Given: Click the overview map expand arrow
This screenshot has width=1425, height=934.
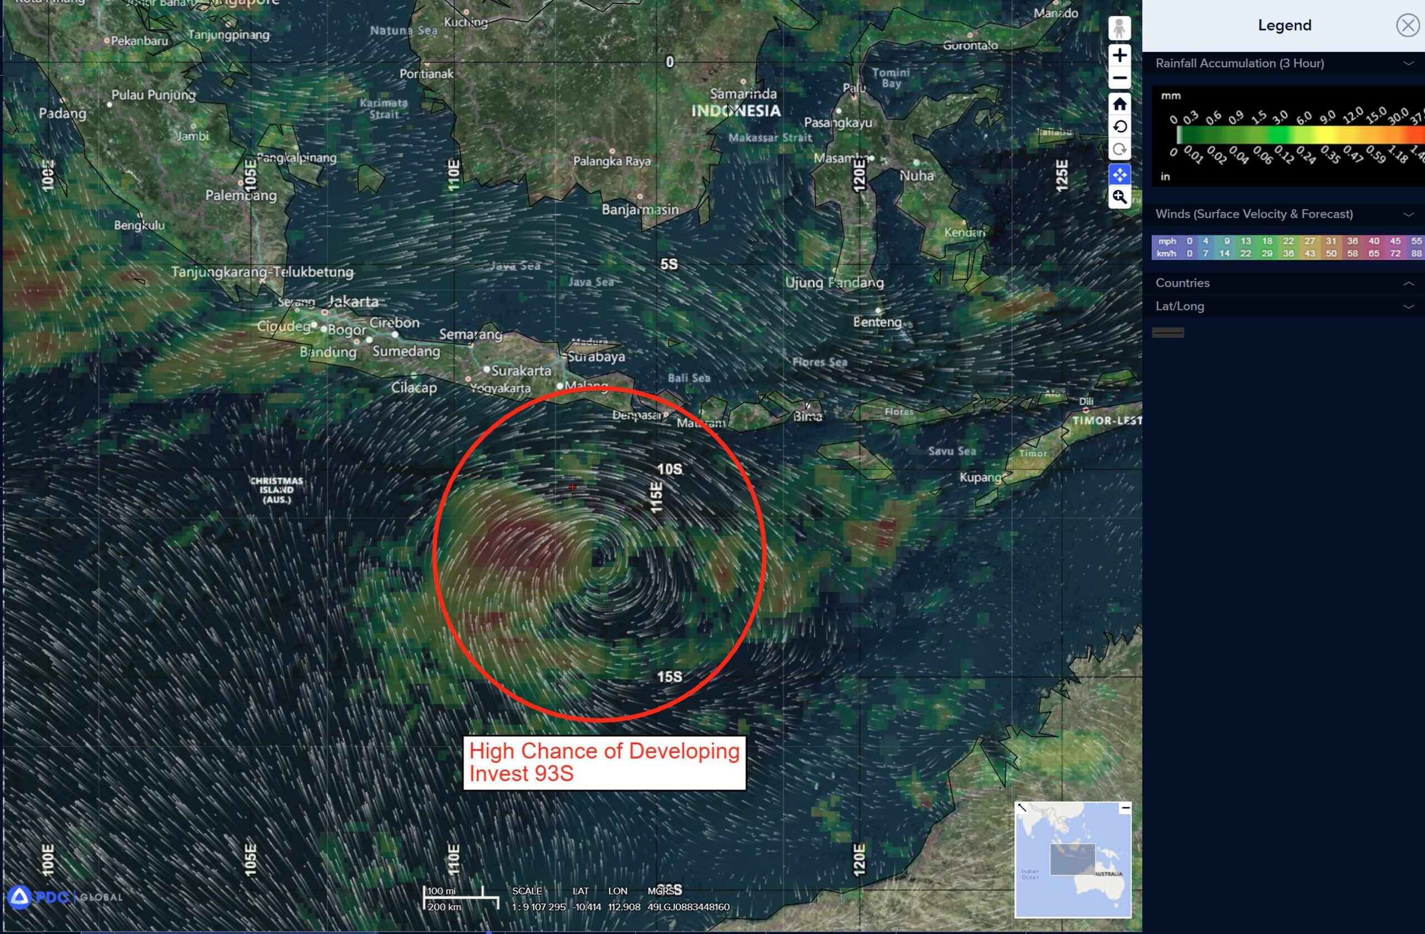Looking at the screenshot, I should point(1022,808).
